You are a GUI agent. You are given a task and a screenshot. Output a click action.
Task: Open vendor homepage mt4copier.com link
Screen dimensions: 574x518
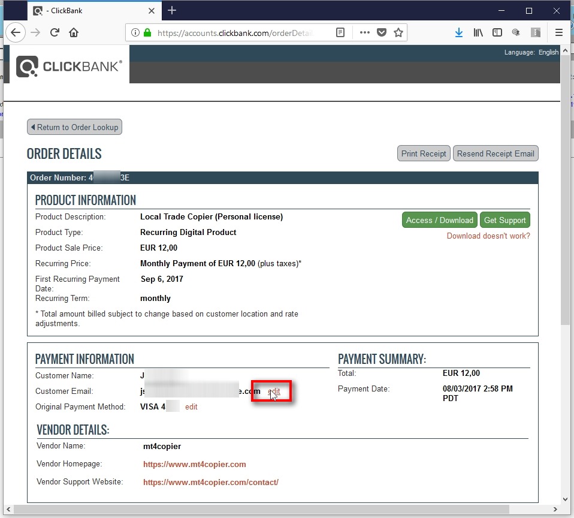point(194,464)
